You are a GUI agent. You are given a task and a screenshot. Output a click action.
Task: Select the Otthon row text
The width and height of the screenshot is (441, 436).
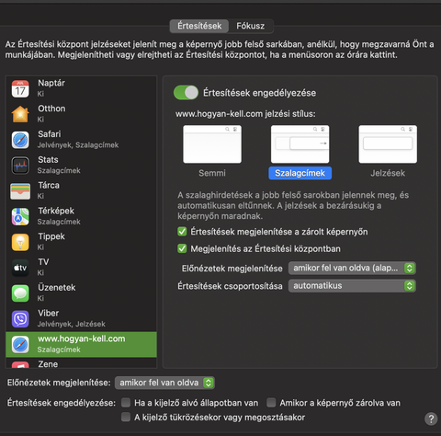click(x=51, y=109)
